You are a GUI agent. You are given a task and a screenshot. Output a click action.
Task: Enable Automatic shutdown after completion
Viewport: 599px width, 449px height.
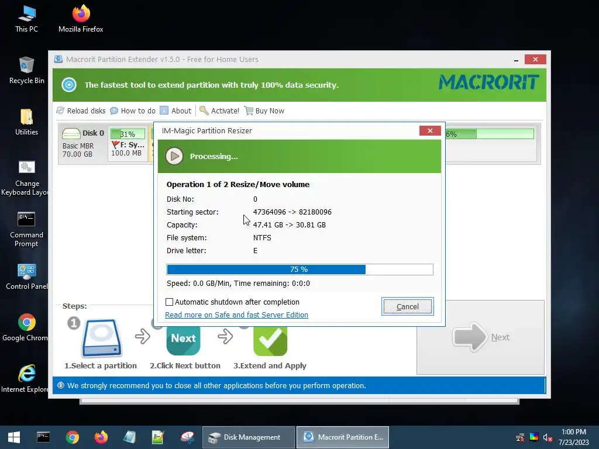click(x=169, y=302)
